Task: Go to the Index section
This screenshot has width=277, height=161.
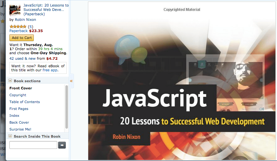Action: [14, 116]
